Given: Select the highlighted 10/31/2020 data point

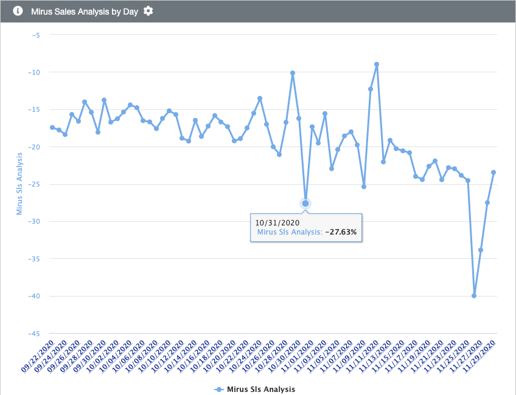Looking at the screenshot, I should click(305, 204).
